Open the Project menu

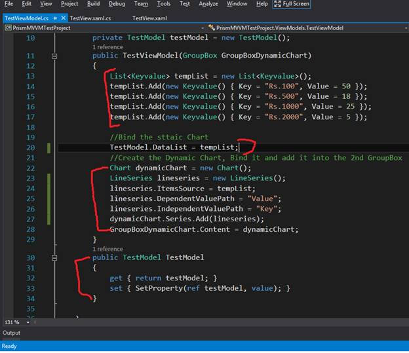point(69,4)
